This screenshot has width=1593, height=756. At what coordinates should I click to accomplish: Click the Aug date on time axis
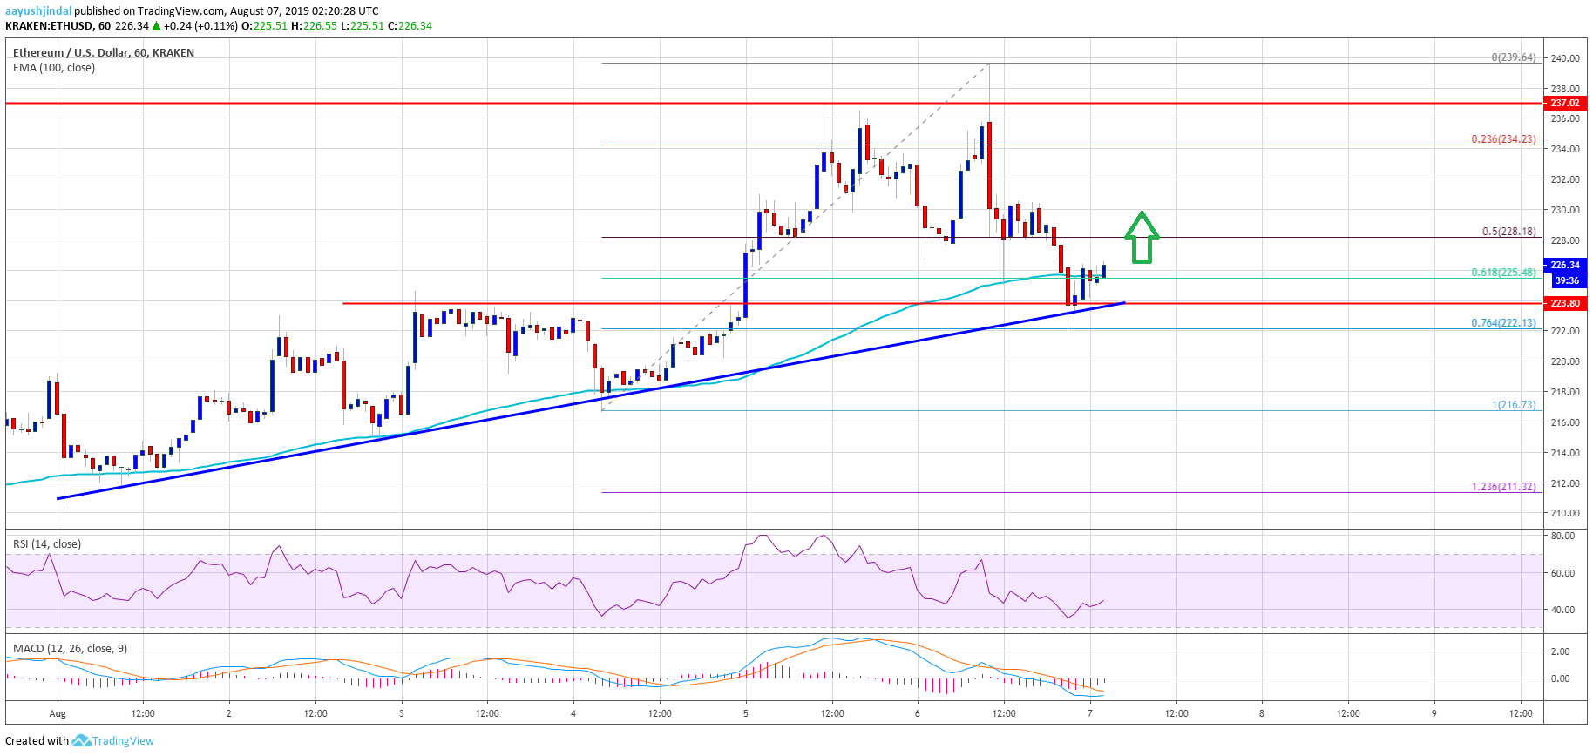(58, 713)
